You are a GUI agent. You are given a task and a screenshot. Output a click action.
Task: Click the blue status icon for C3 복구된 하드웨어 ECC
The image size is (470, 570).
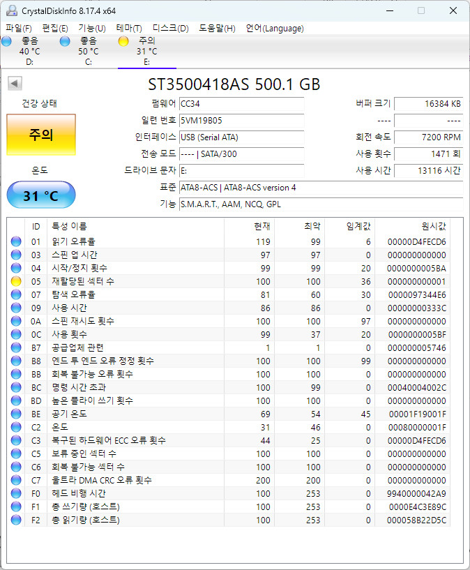coord(16,440)
